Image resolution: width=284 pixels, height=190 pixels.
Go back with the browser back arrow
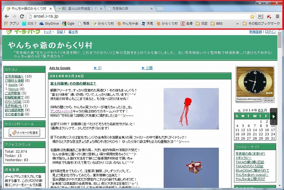point(7,16)
